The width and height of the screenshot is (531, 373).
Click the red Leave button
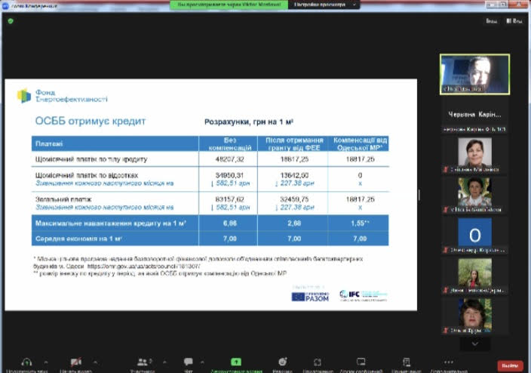point(511,365)
